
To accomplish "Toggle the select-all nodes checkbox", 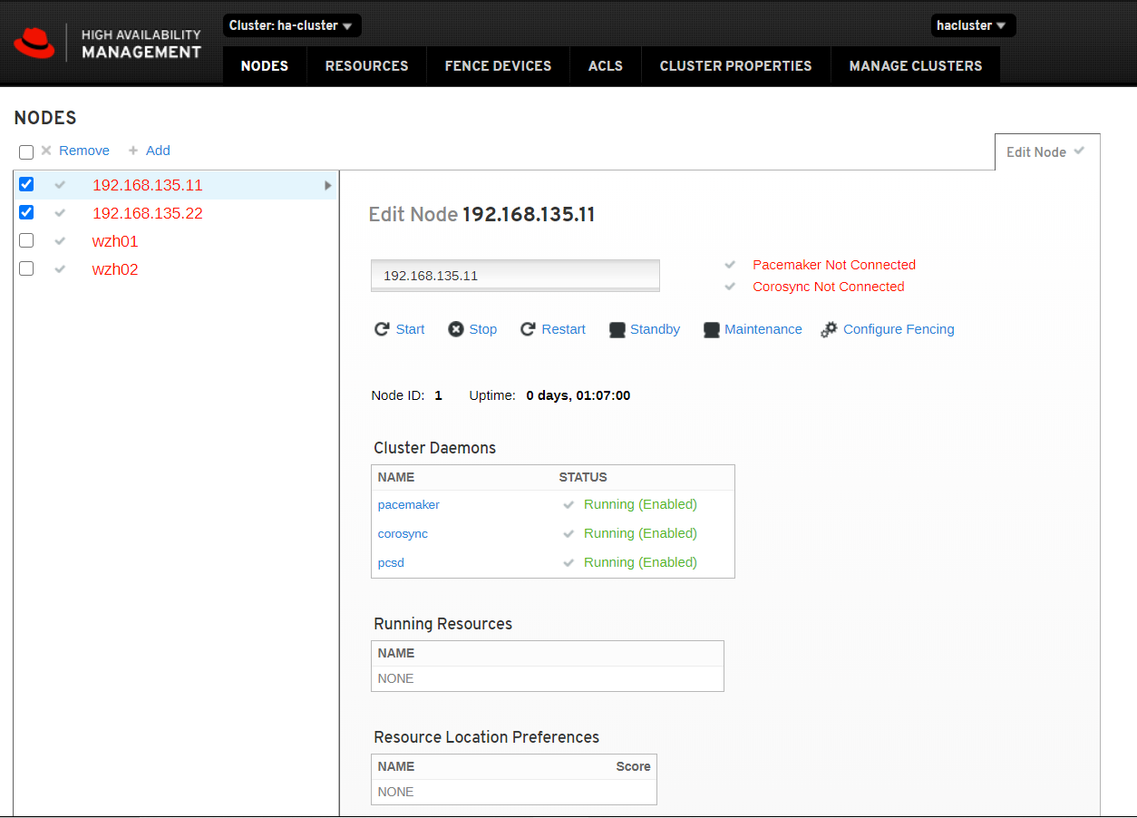I will coord(25,151).
